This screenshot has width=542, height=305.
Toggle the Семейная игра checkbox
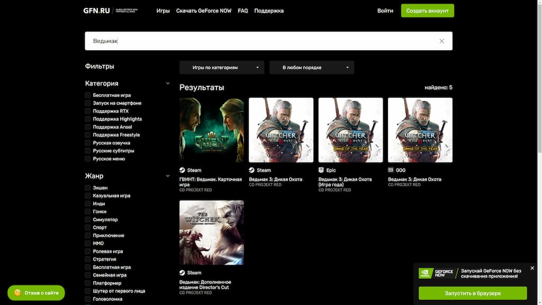[x=88, y=275]
